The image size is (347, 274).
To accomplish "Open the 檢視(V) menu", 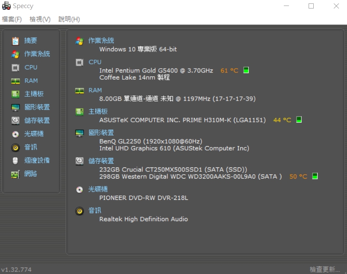I will [40, 19].
